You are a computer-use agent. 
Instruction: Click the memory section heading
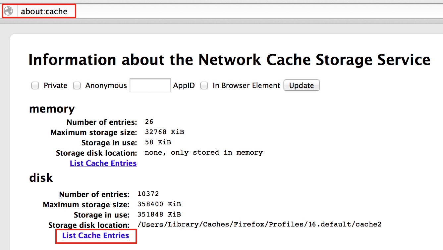[51, 108]
